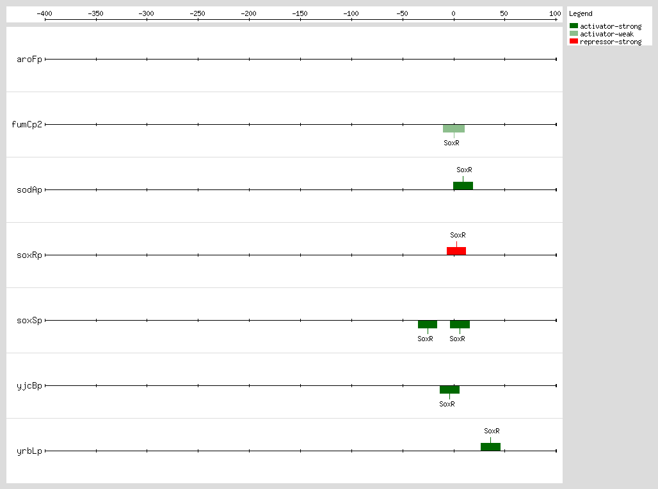Click the repressor-strong legend swatch
This screenshot has height=489, width=658.
point(574,41)
